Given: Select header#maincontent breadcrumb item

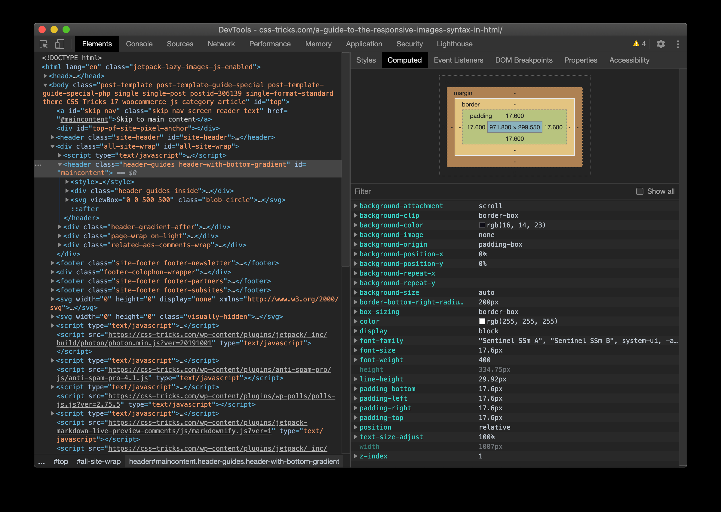Looking at the screenshot, I should pos(234,462).
